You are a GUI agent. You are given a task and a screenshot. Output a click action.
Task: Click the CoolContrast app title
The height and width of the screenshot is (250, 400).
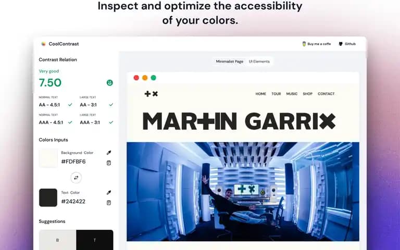(64, 44)
